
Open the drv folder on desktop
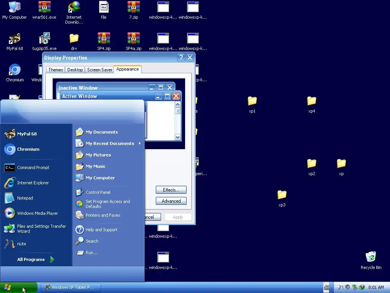(x=74, y=42)
